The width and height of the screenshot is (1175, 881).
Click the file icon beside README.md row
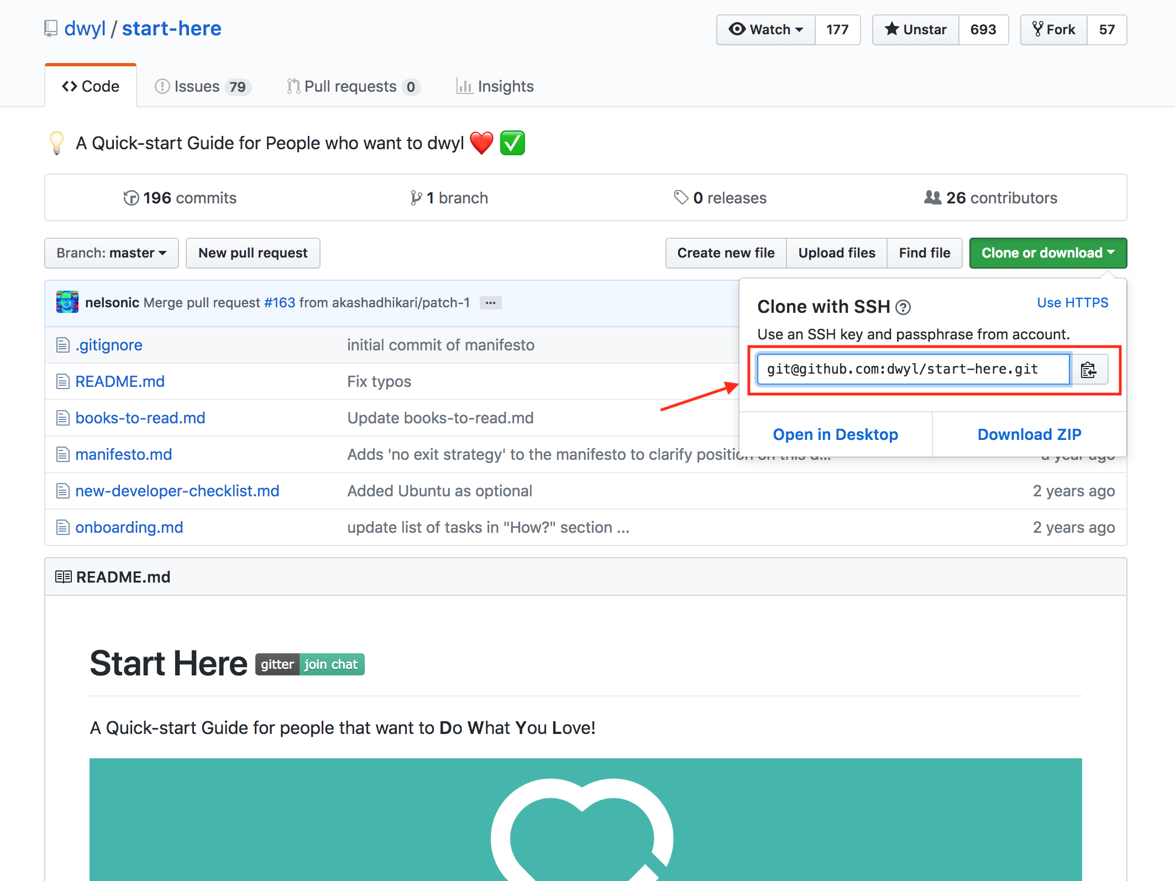tap(63, 381)
